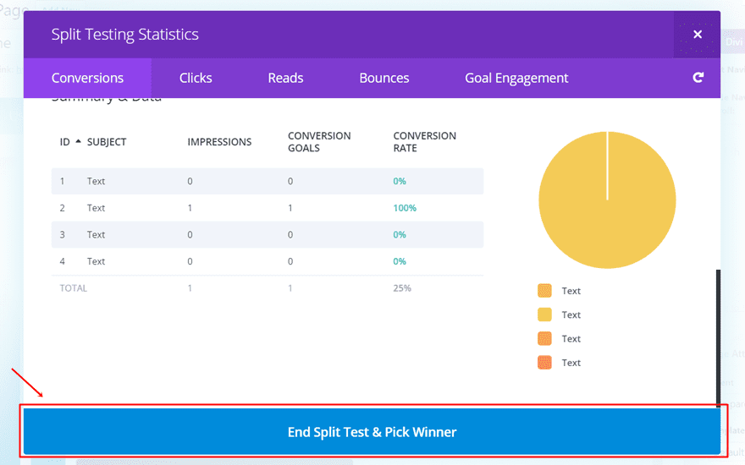Screen dimensions: 745x465
Task: Select the Bounces tab
Action: point(384,78)
